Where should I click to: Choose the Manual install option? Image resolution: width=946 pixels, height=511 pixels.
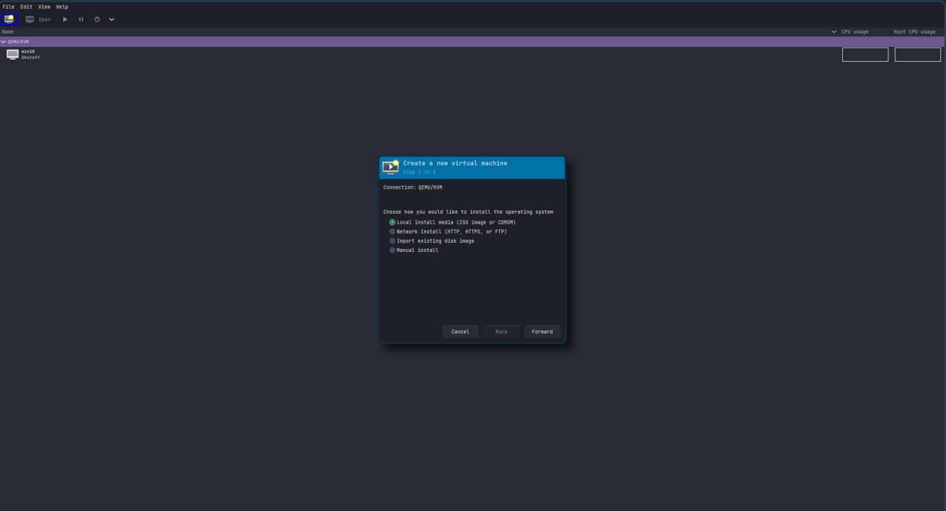pos(392,250)
